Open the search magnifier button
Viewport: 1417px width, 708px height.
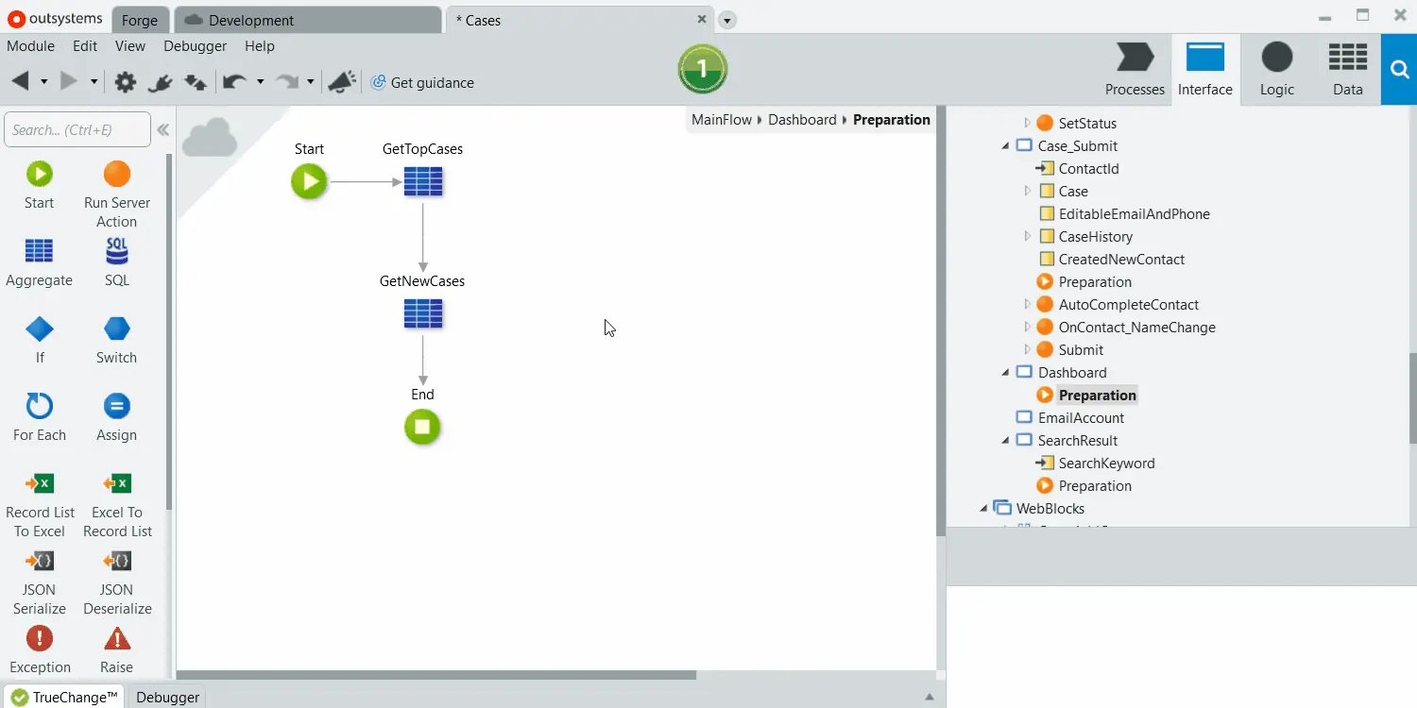coord(1399,70)
